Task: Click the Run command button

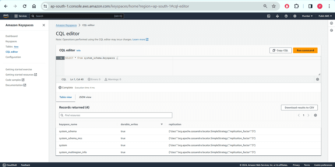Action: tap(305, 50)
